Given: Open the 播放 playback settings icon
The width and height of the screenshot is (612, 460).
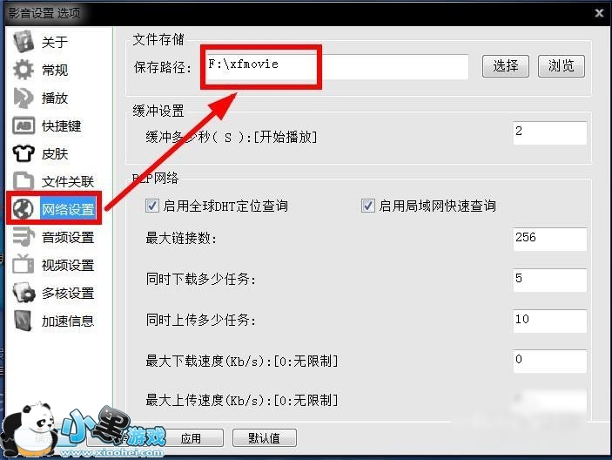Looking at the screenshot, I should 24,98.
